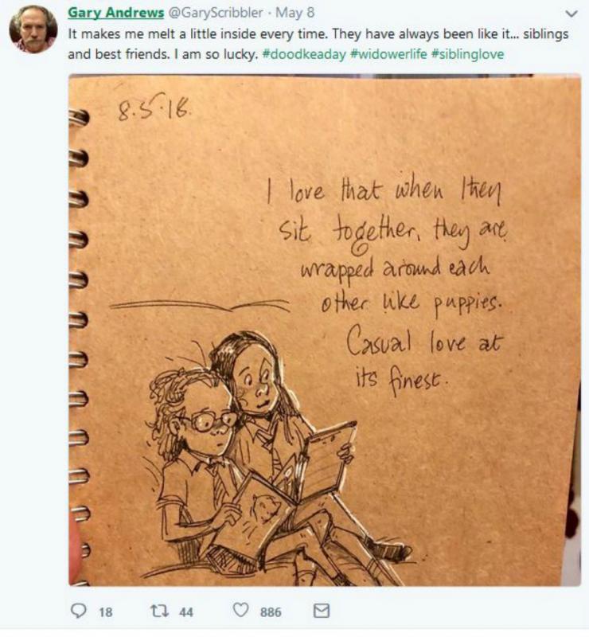Click the @GaryScribbler handle
This screenshot has height=637, width=589.
coord(215,13)
